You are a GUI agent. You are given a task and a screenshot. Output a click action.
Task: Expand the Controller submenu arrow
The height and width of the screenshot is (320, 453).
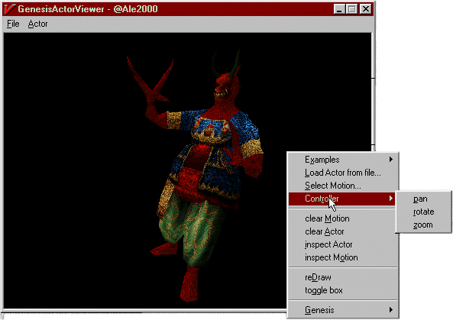(x=391, y=199)
